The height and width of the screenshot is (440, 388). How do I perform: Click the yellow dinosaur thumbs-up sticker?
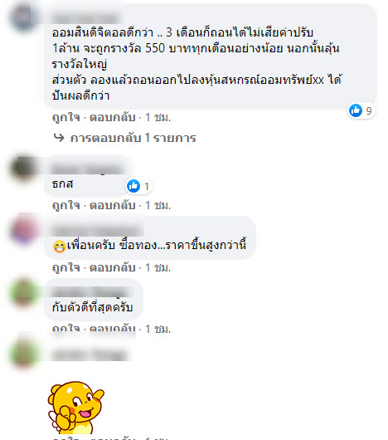point(75,407)
